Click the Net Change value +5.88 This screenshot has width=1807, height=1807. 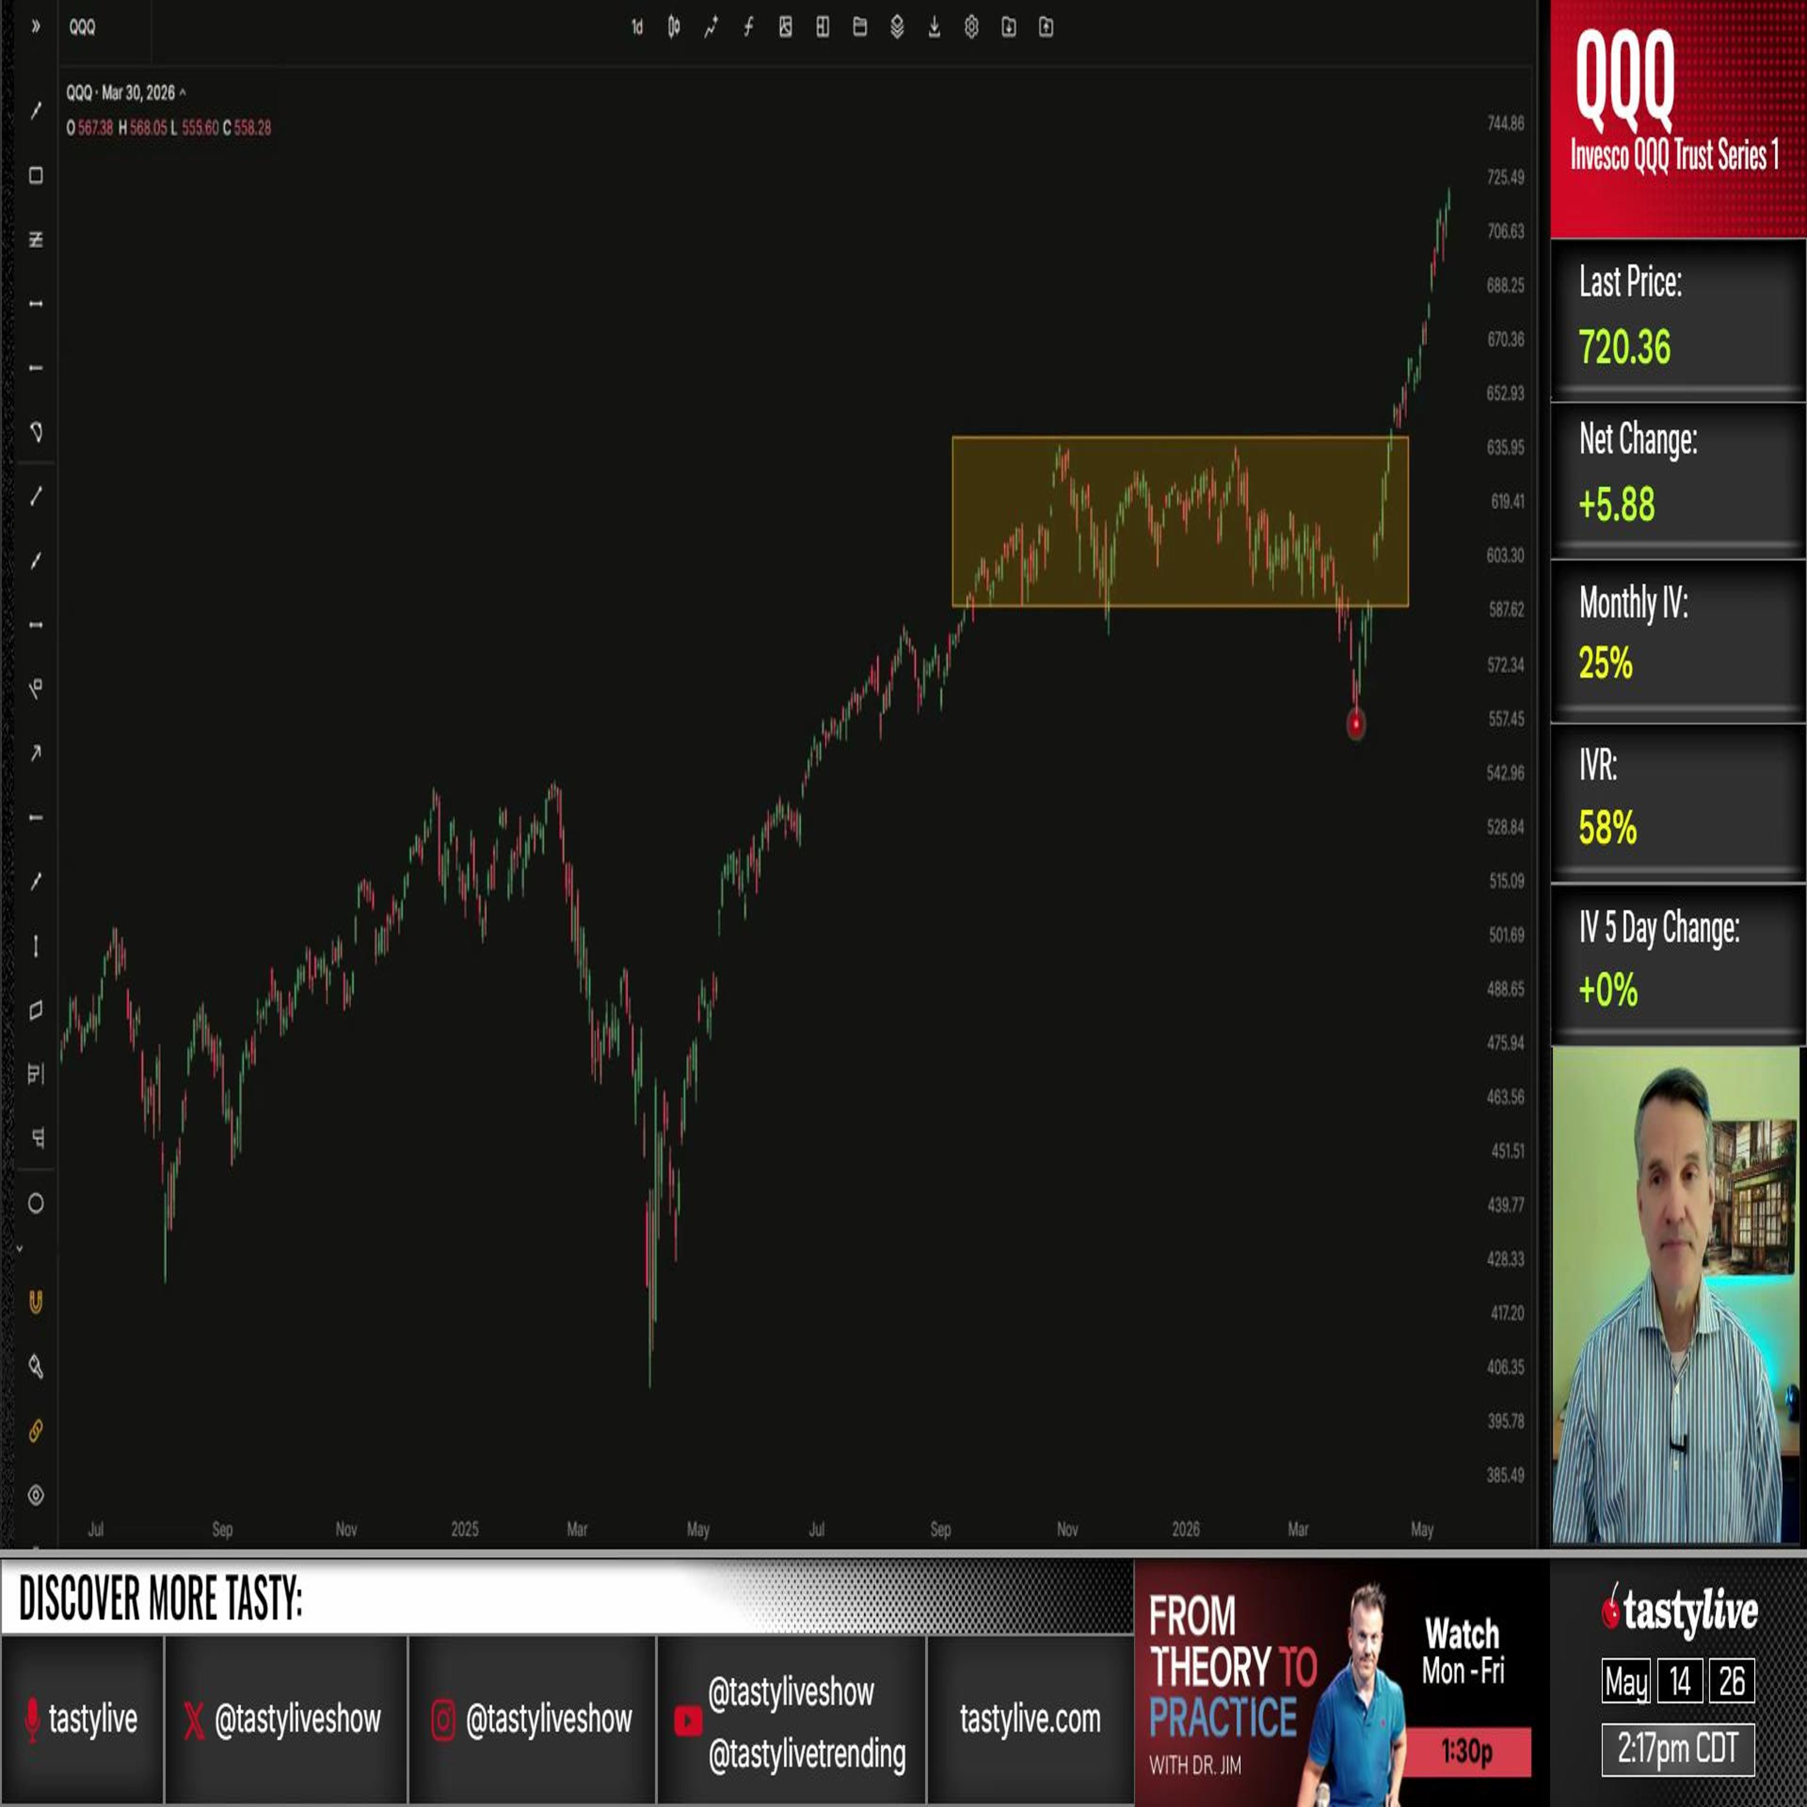[1616, 504]
